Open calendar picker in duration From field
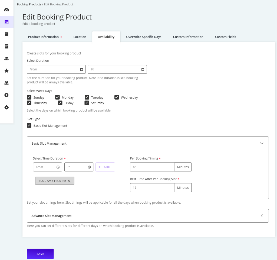The image size is (277, 260). pos(82,69)
